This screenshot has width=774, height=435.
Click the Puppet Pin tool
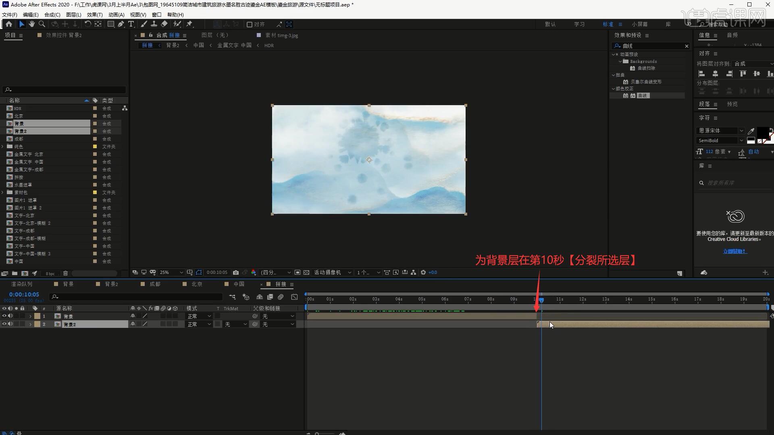click(189, 24)
